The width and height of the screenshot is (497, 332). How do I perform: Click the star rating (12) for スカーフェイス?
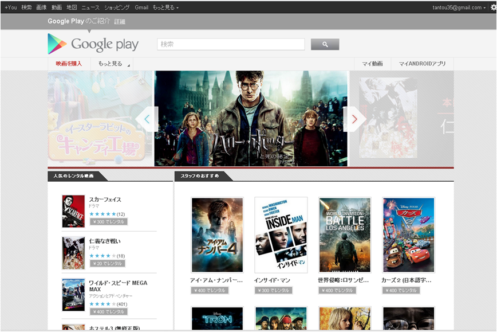[x=107, y=214]
